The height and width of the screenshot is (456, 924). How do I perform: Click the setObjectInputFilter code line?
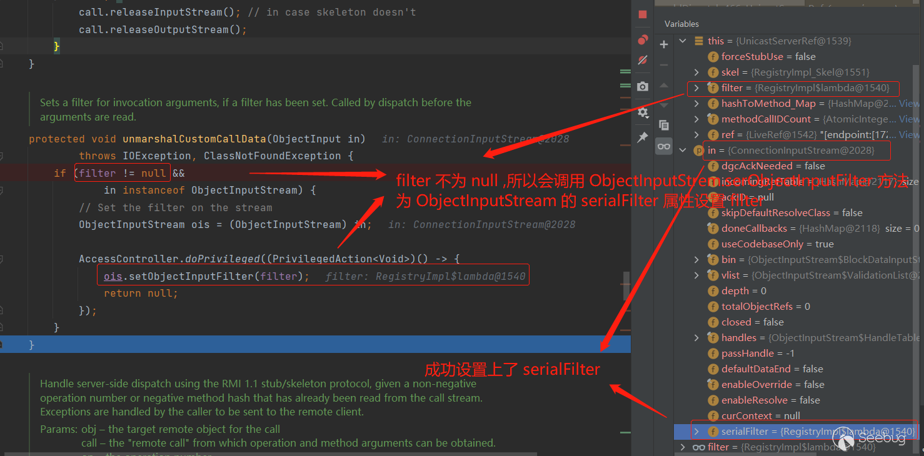206,276
